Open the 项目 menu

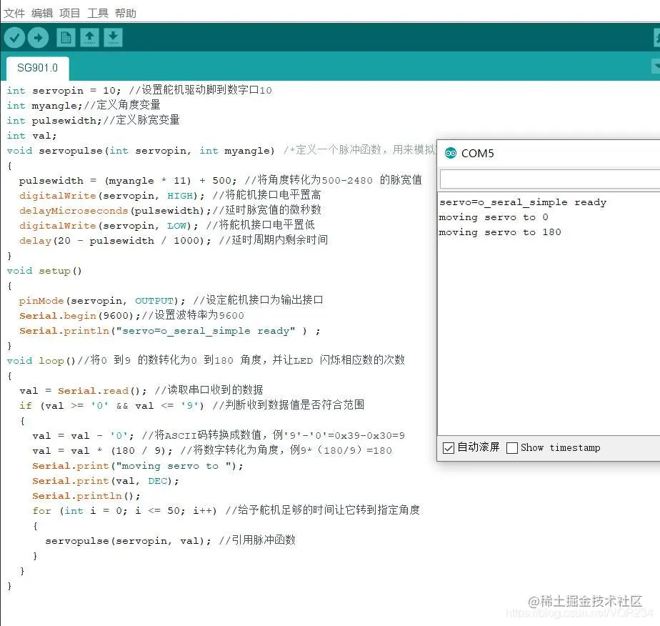tap(70, 14)
